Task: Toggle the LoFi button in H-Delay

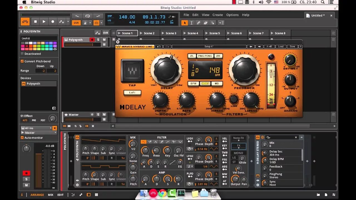Action: point(132,92)
